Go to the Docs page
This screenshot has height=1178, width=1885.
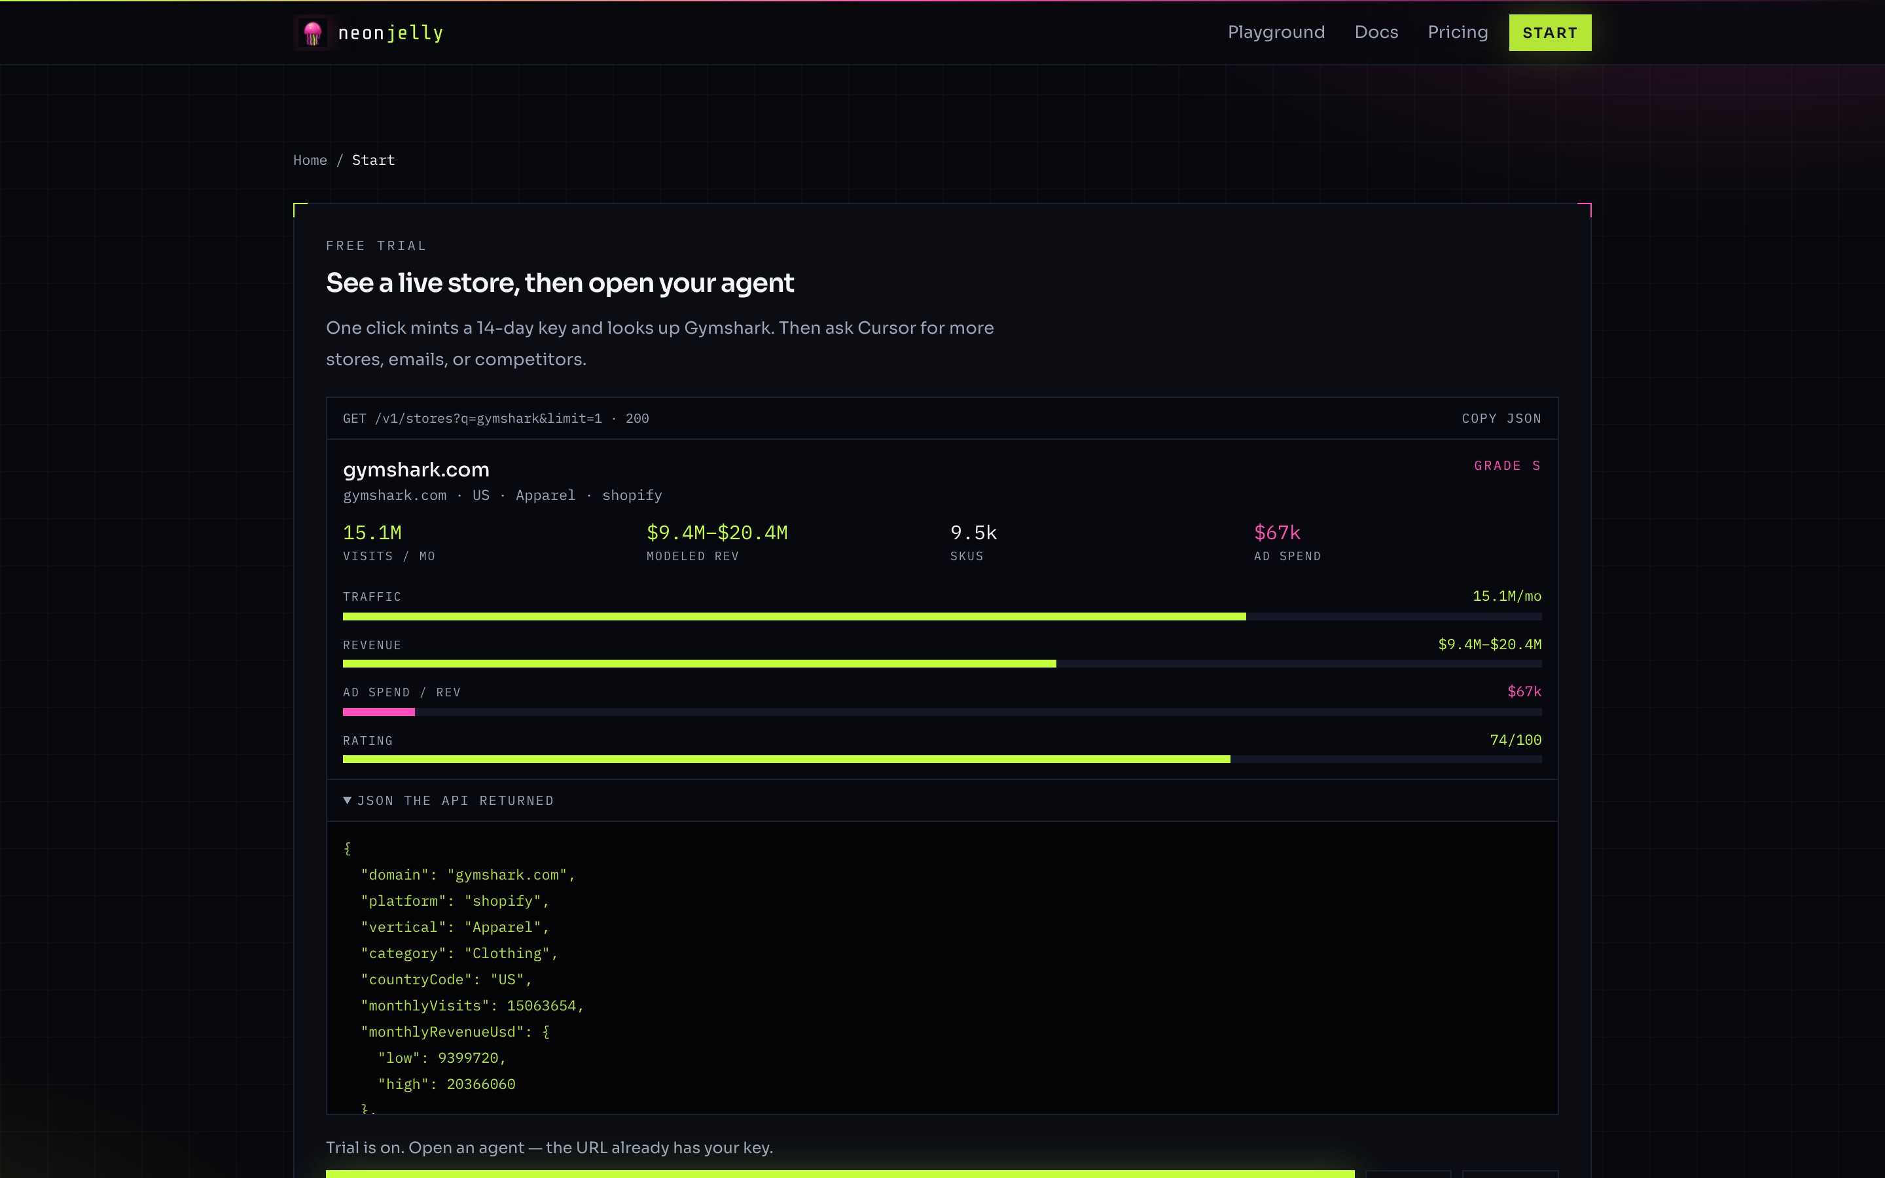pyautogui.click(x=1376, y=33)
